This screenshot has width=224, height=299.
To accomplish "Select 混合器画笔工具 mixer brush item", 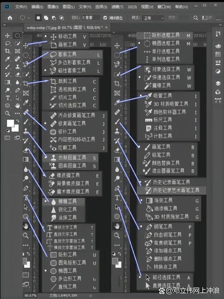I will tap(167, 171).
